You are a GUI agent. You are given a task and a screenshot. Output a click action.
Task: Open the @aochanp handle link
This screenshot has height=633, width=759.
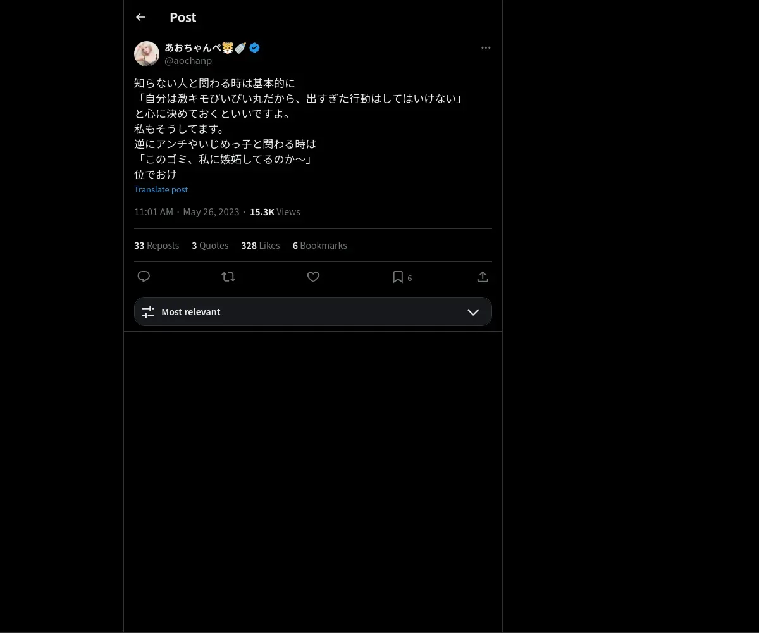pyautogui.click(x=188, y=61)
